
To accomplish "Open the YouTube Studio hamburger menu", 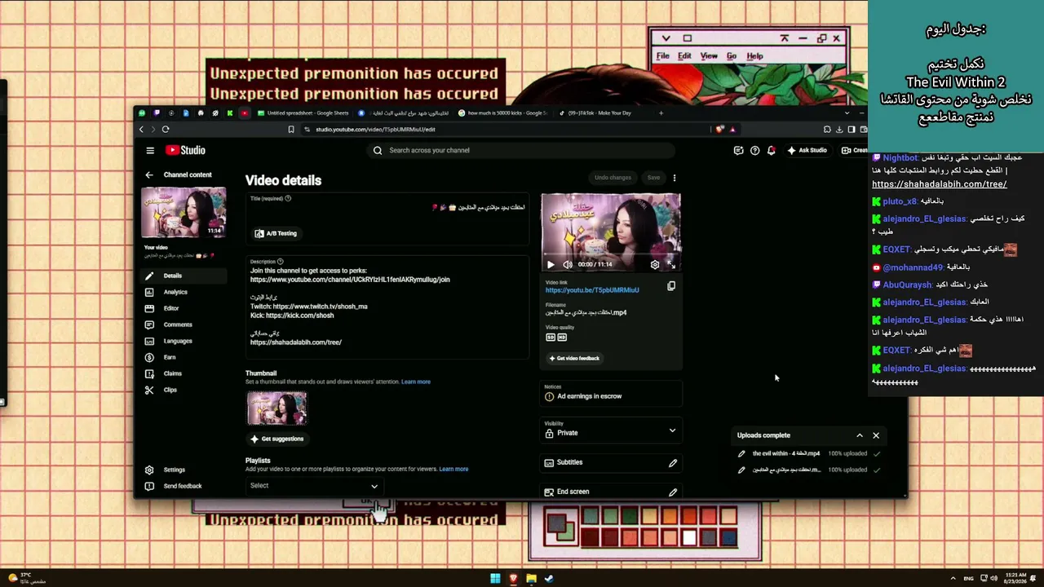I will (150, 150).
